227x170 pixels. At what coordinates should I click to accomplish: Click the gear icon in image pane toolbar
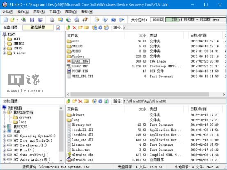[100, 28]
